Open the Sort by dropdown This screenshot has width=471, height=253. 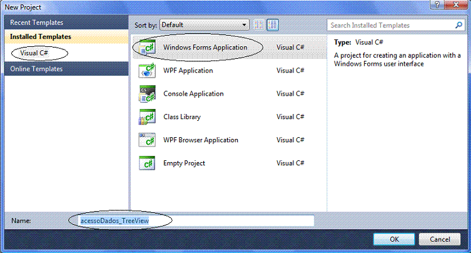(x=204, y=25)
